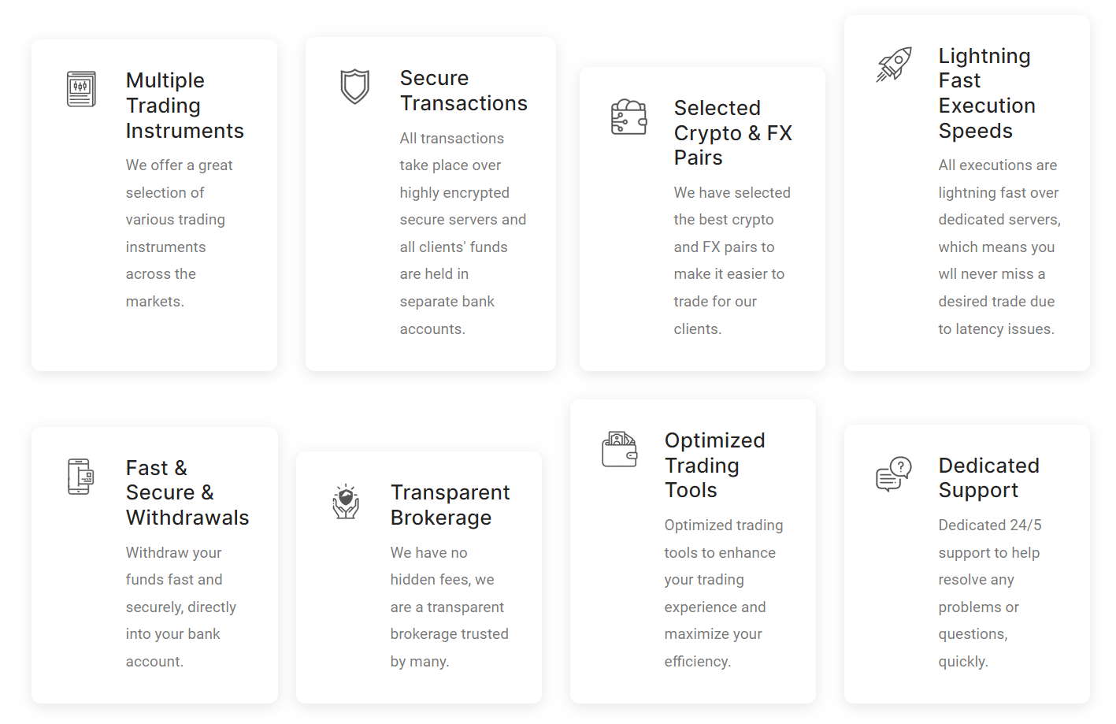This screenshot has width=1116, height=724.
Task: Click the crypto wallet icon beside Selected Pairs
Action: (x=629, y=117)
